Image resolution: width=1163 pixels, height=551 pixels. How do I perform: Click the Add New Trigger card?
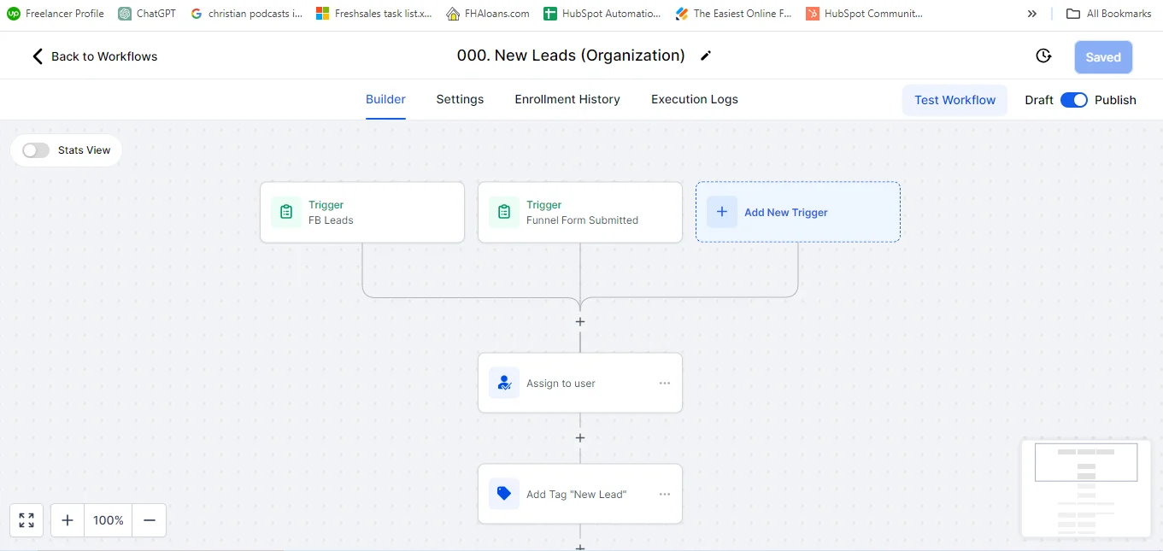pyautogui.click(x=798, y=212)
